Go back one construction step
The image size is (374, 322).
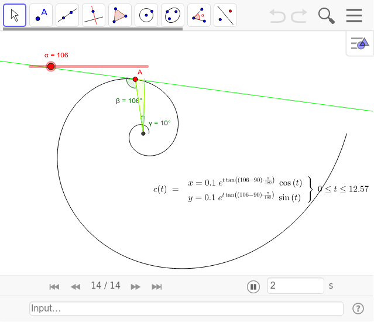pos(76,286)
